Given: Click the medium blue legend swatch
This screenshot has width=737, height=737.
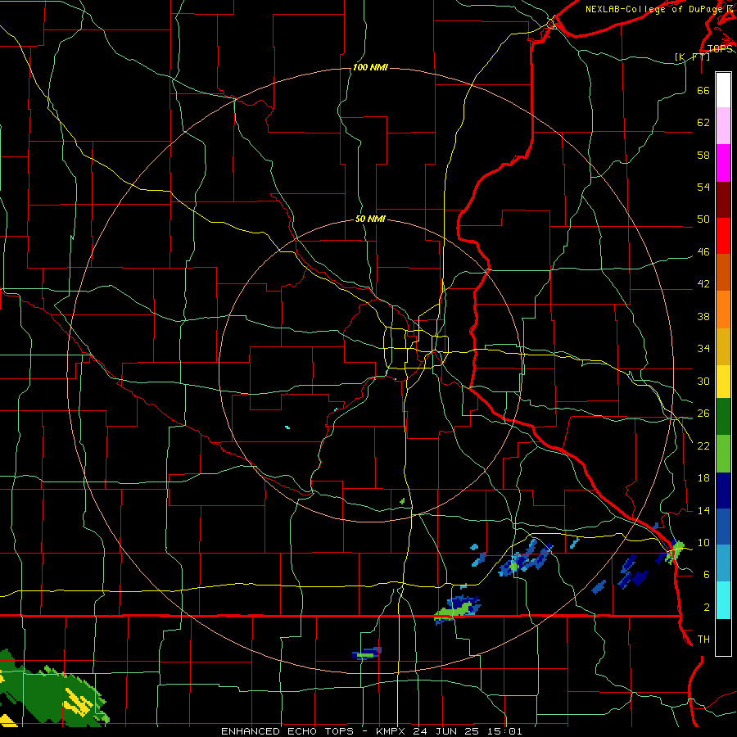Looking at the screenshot, I should tap(723, 527).
